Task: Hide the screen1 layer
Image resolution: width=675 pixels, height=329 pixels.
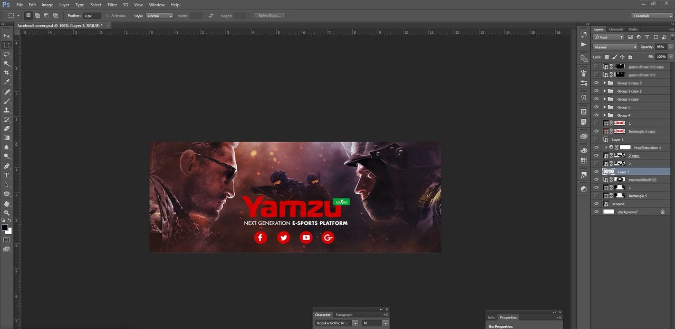Action: [x=596, y=204]
